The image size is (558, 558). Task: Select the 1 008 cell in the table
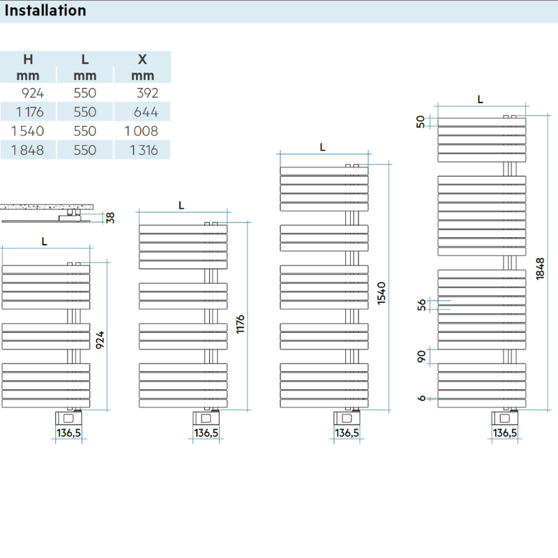142,131
